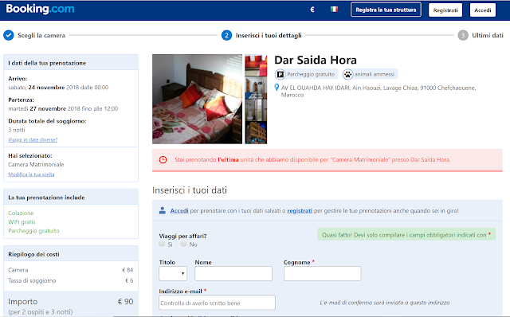The image size is (510, 317).
Task: Click the Importo € 90 total
Action: tap(71, 302)
